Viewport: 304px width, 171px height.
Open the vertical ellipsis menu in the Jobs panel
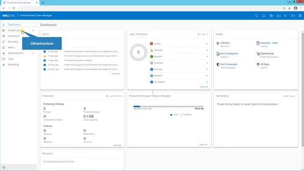pyautogui.click(x=208, y=34)
